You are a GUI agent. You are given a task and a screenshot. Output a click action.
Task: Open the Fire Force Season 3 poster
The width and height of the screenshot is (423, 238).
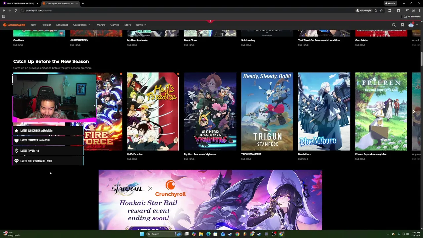pos(109,112)
